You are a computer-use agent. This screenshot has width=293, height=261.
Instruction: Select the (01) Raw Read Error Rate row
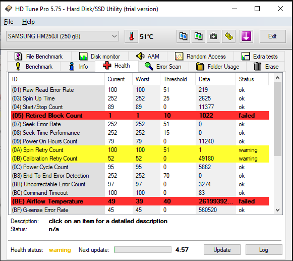pos(140,90)
